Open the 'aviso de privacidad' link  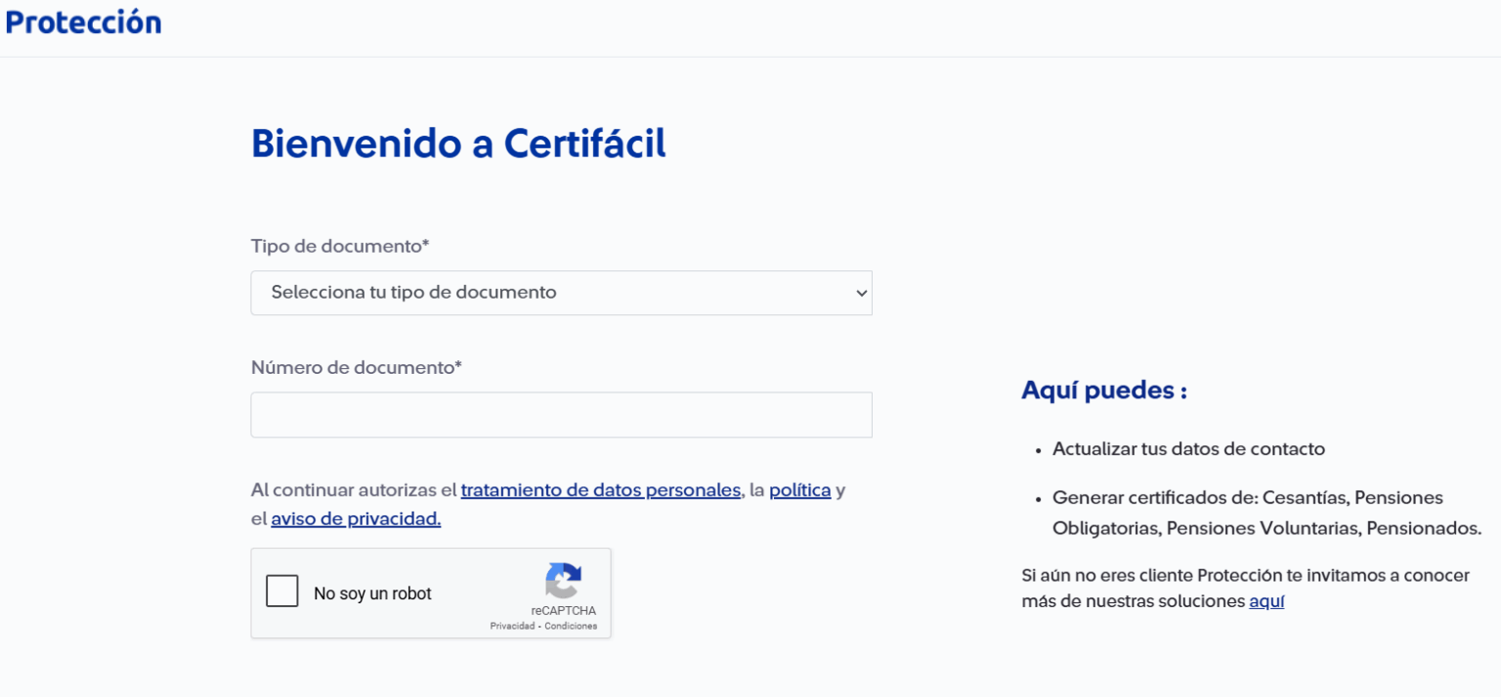coord(354,518)
